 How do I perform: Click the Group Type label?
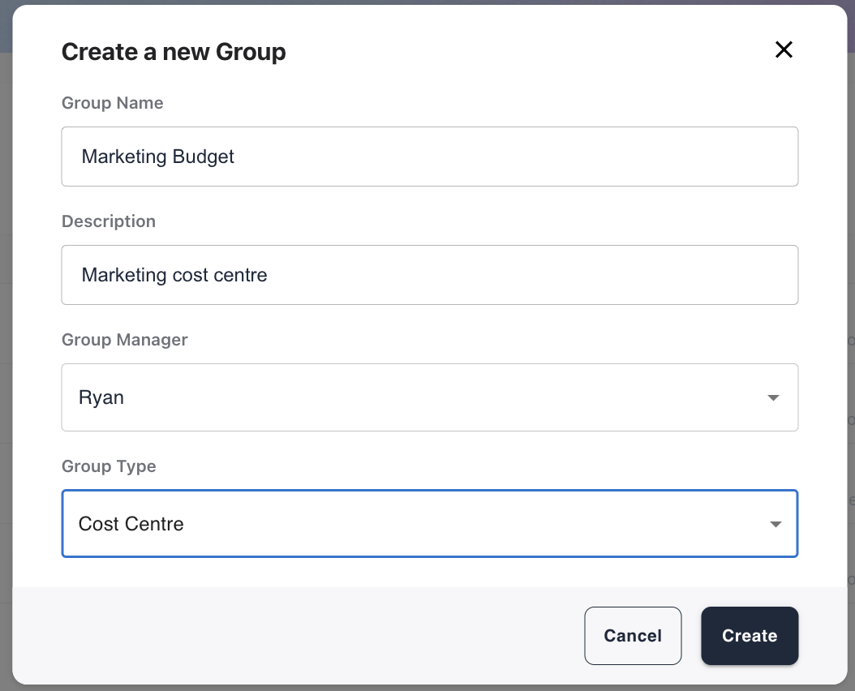coord(109,466)
